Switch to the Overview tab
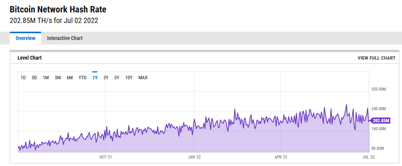 pos(25,38)
